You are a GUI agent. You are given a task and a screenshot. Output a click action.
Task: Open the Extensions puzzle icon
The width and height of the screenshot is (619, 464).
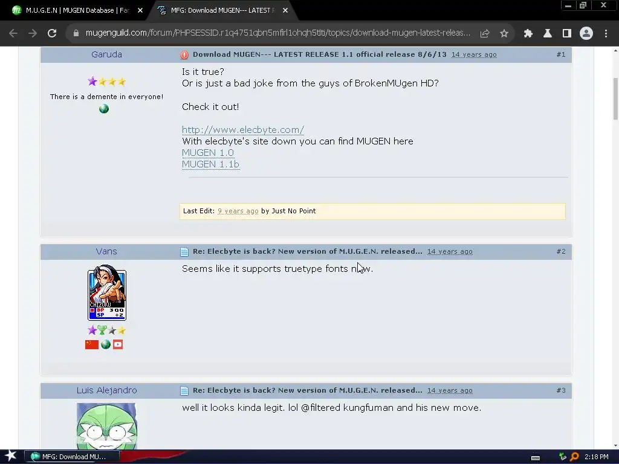point(528,34)
